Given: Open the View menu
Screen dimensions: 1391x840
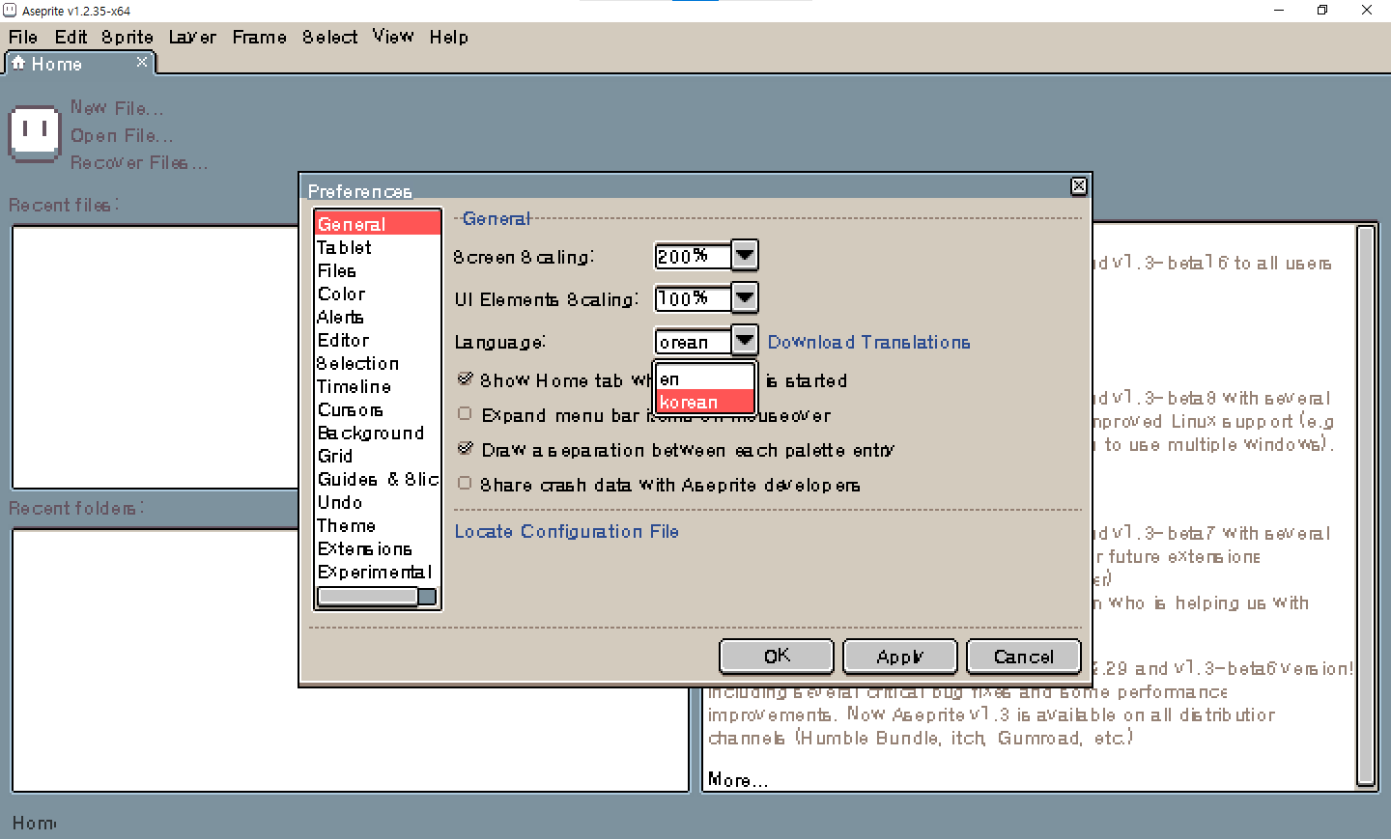Looking at the screenshot, I should click(x=393, y=38).
